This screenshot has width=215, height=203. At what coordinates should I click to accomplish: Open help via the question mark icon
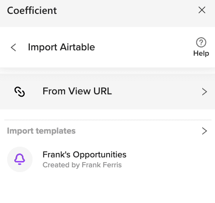coord(201,42)
